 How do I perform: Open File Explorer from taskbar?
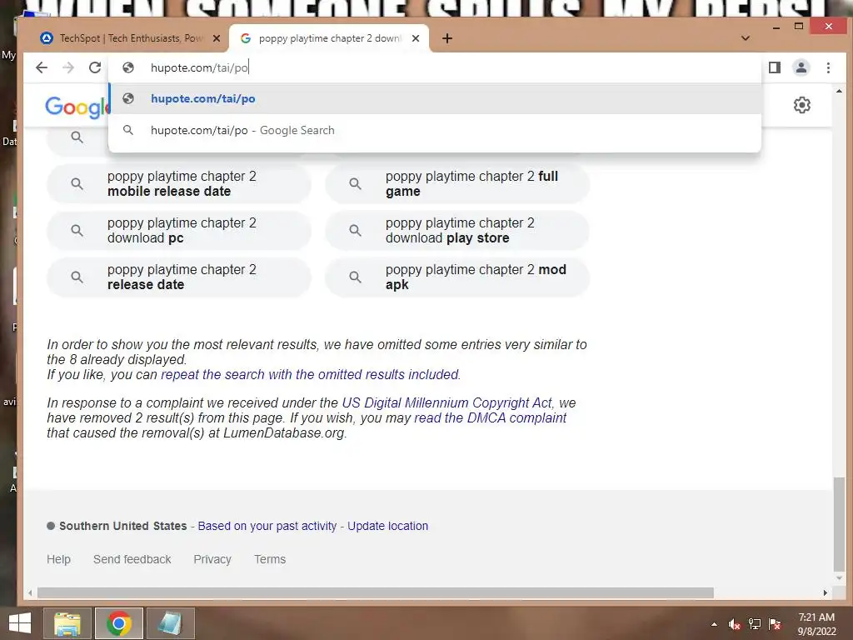[x=67, y=623]
